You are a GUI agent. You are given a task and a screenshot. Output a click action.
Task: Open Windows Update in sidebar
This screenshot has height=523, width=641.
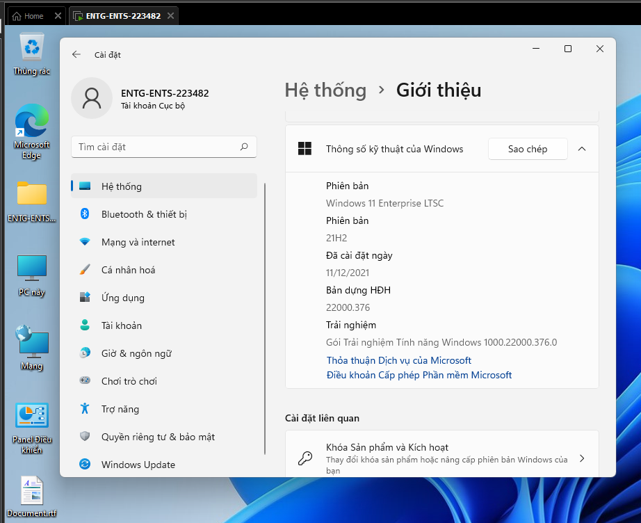pyautogui.click(x=164, y=464)
